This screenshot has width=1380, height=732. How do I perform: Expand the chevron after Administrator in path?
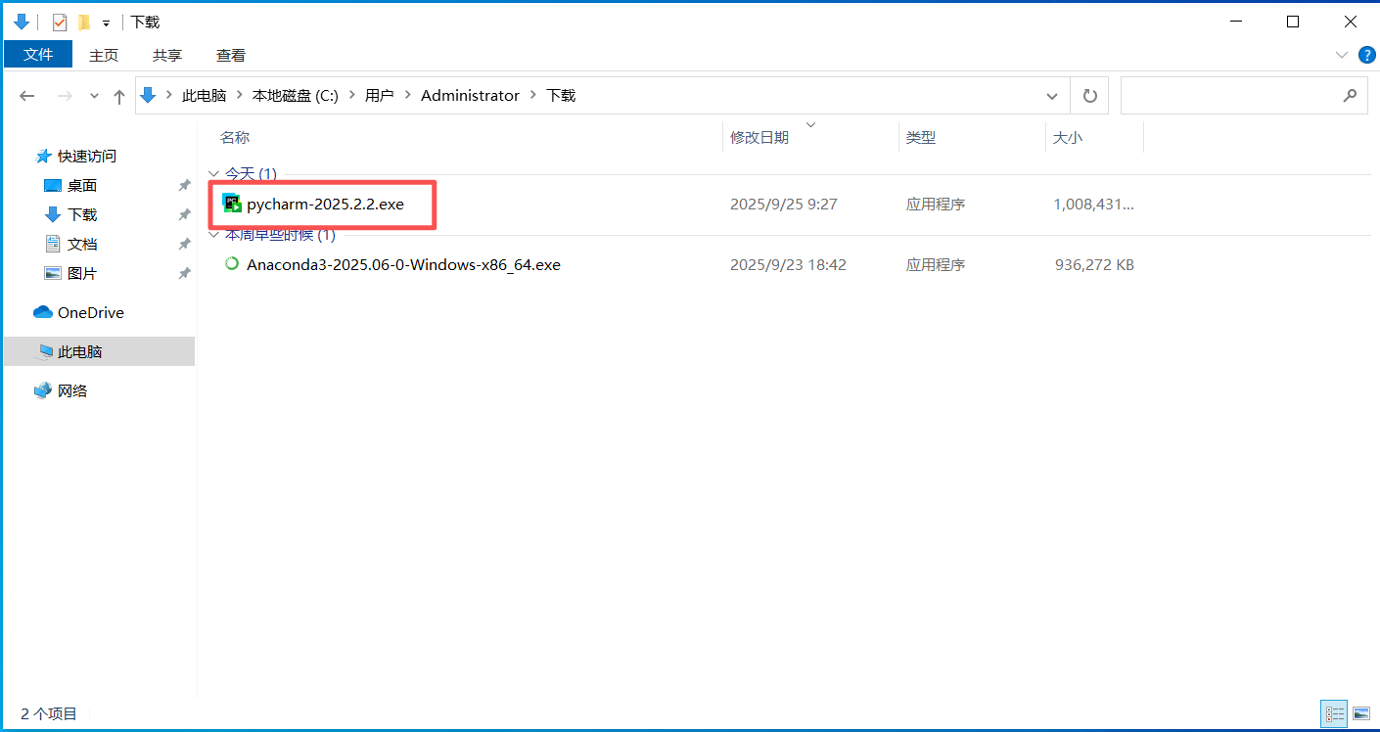[533, 96]
